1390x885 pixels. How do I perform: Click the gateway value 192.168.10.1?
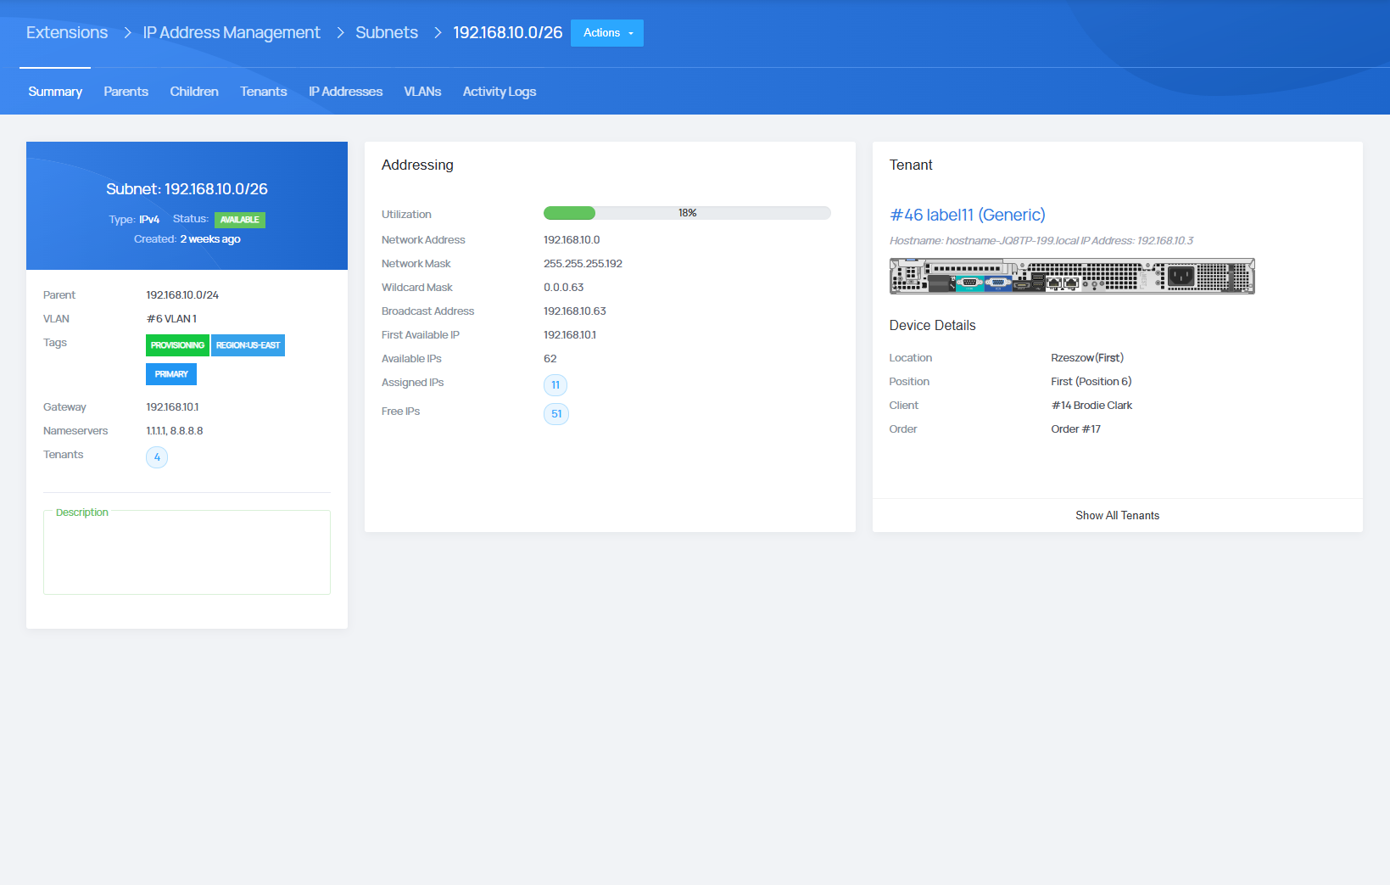(x=172, y=407)
